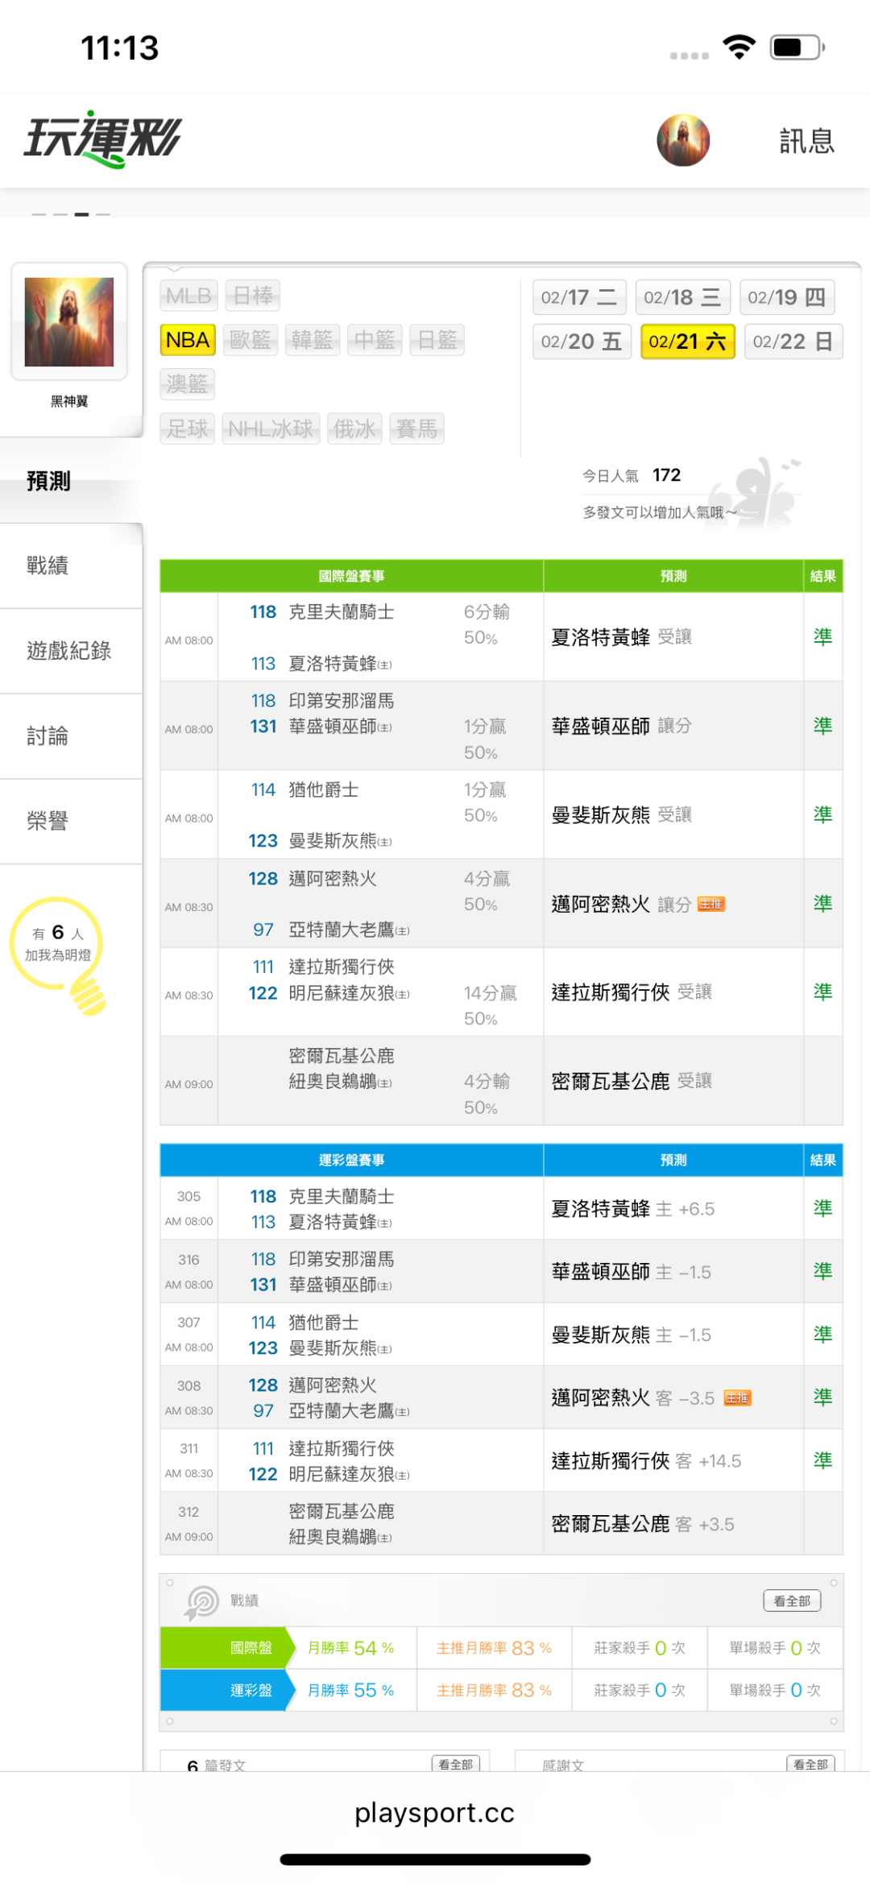Open the 戰績 sidebar tab

coord(48,565)
